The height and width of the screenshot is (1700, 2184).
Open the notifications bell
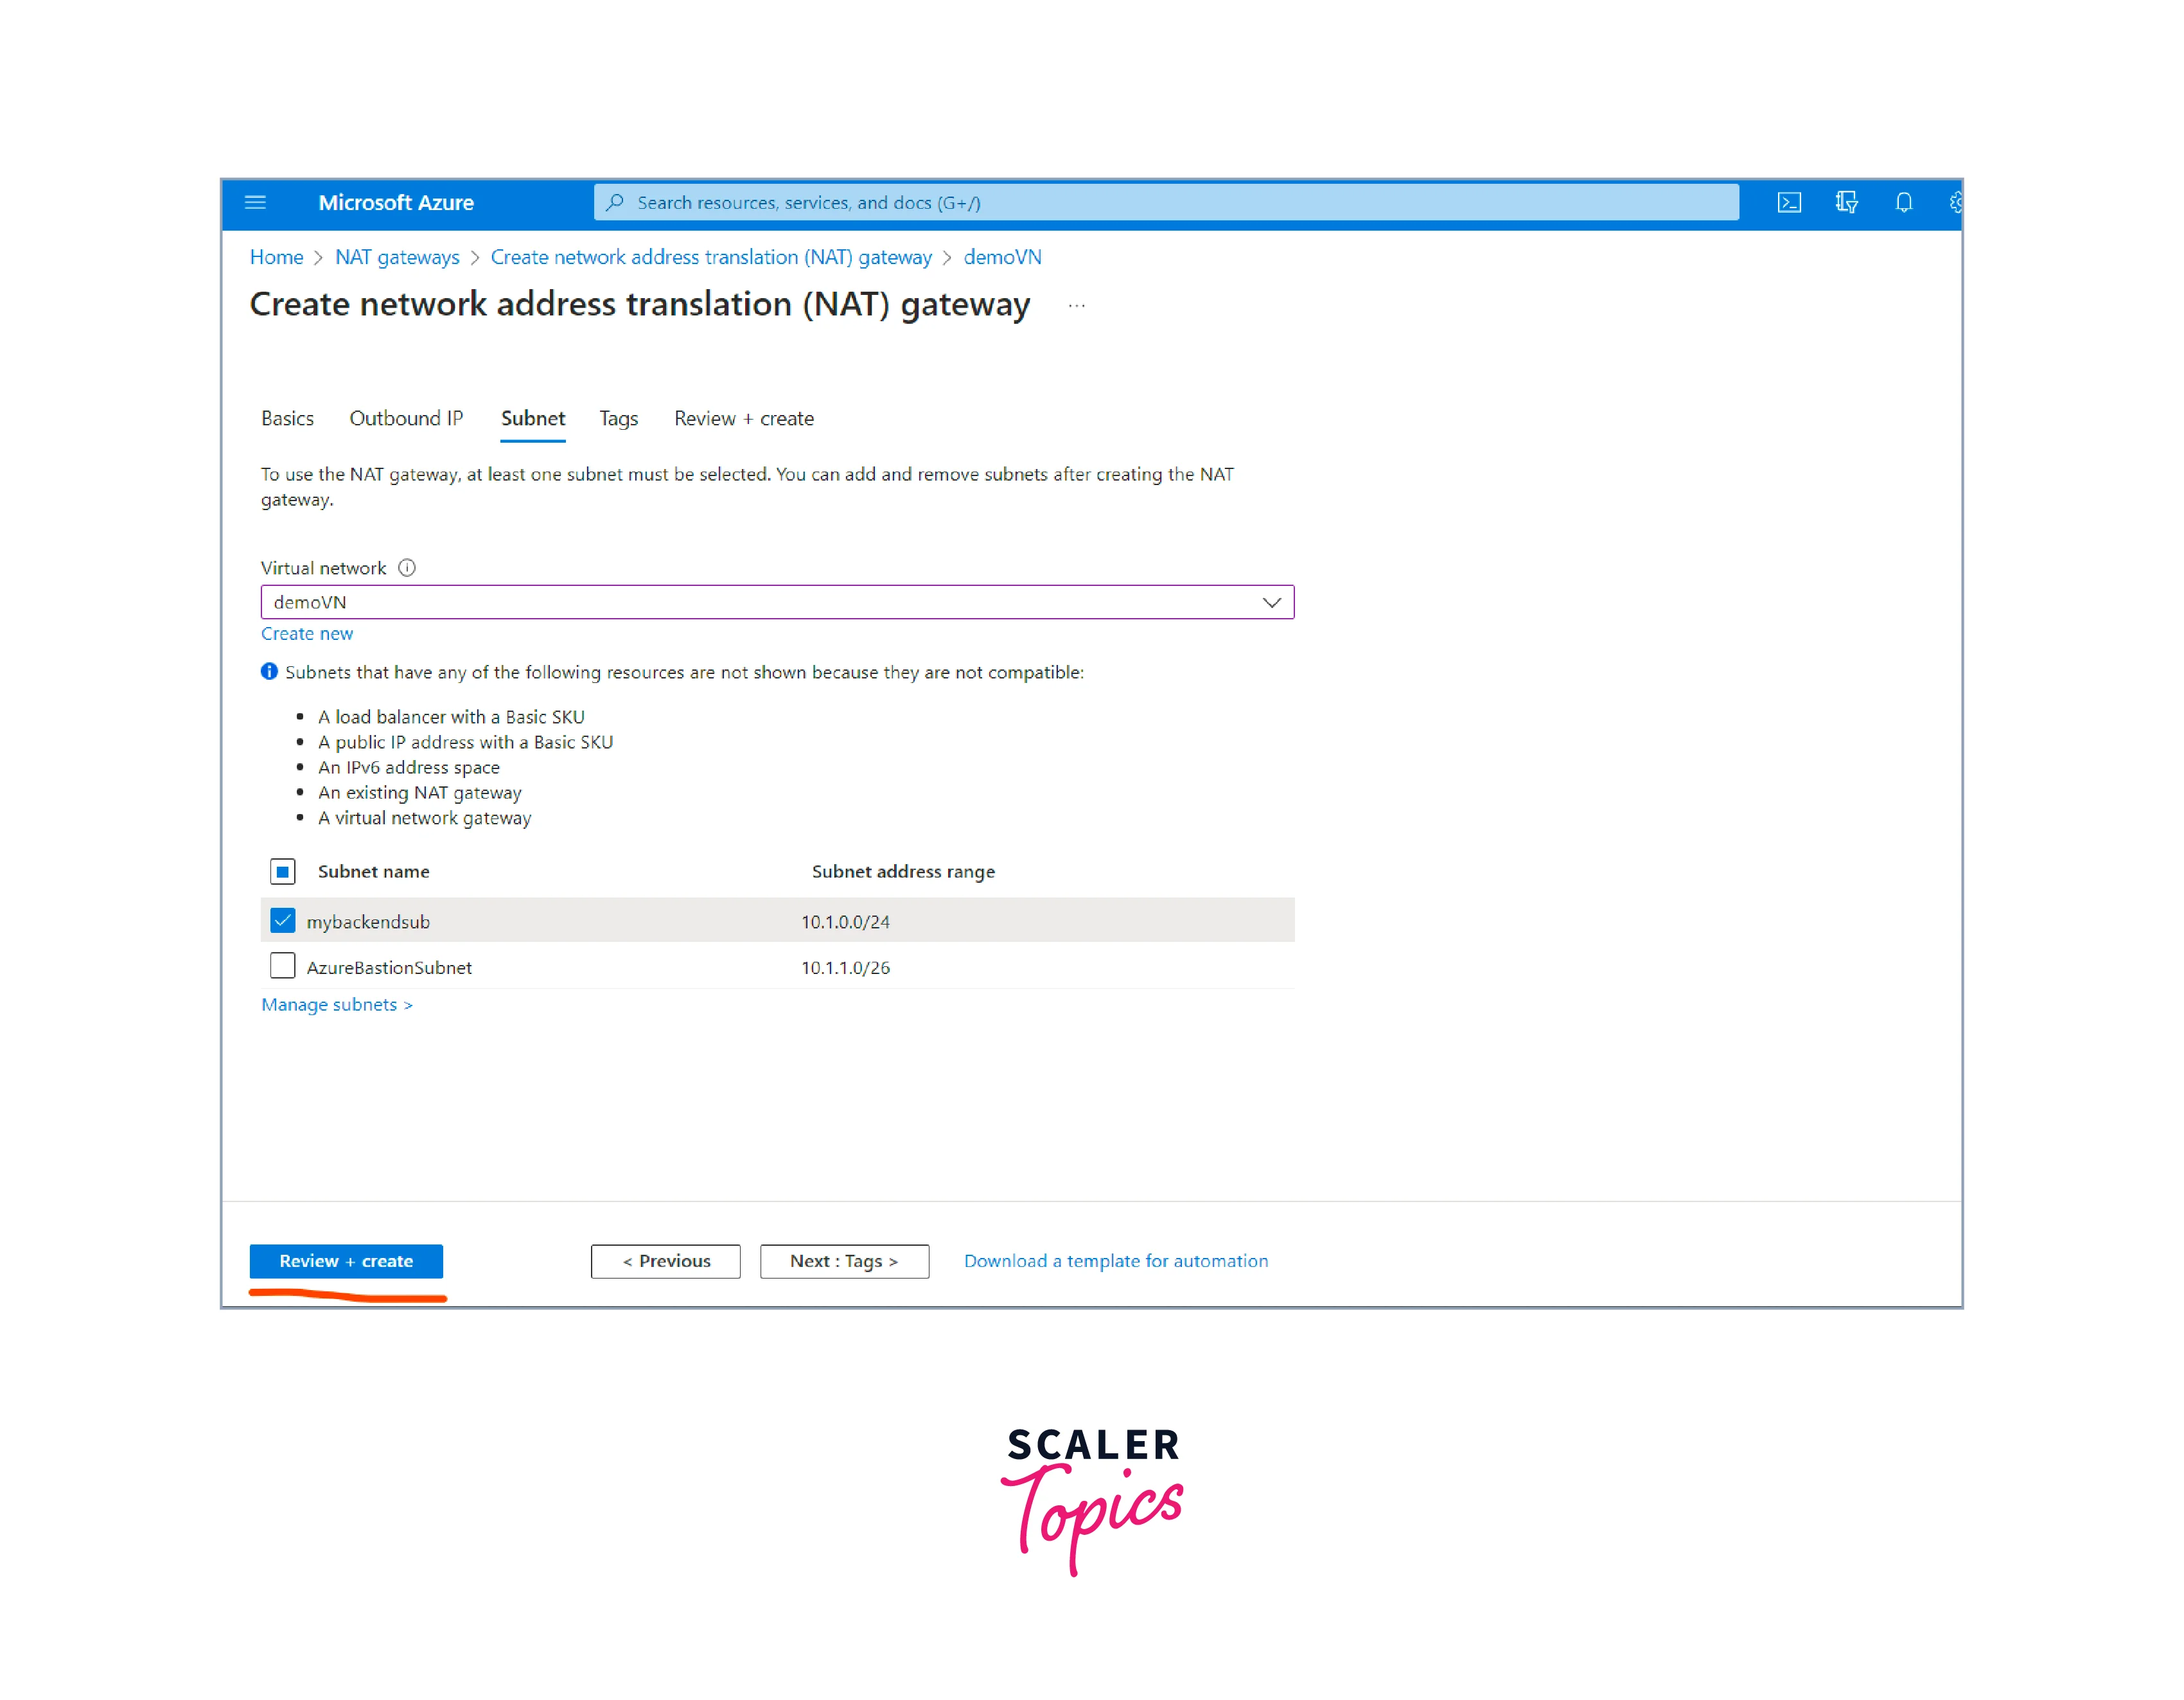[1903, 203]
